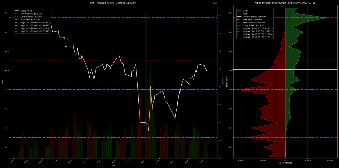Select 'Max Pain: $540.00' in open interest legend
The height and width of the screenshot is (168, 339).
pos(252,19)
